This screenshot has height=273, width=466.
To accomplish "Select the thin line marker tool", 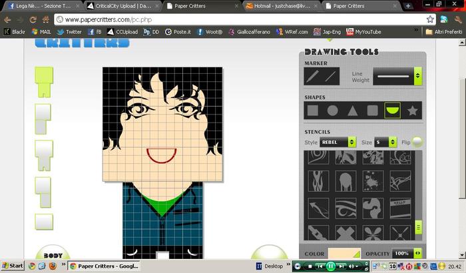I will pos(330,77).
